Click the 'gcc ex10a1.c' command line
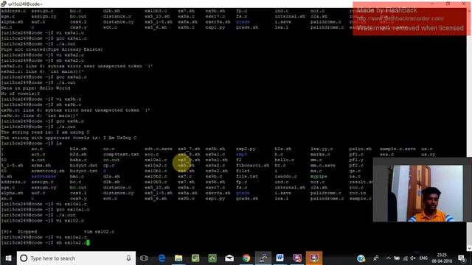472x265 pixels. (x=45, y=209)
